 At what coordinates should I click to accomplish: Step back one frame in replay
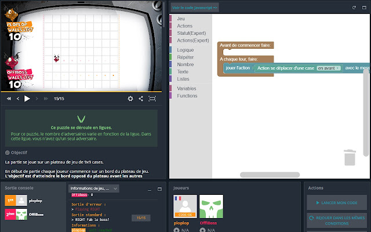coord(18,99)
